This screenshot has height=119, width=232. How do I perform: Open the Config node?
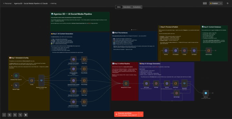coord(32,81)
